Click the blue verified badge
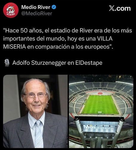The height and width of the screenshot is (150, 136). (x=54, y=7)
